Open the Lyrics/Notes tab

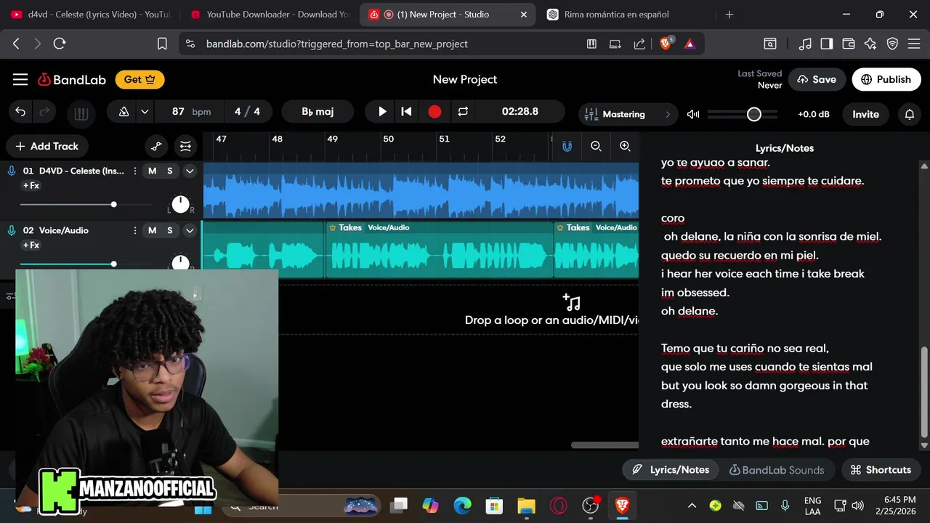tap(671, 469)
